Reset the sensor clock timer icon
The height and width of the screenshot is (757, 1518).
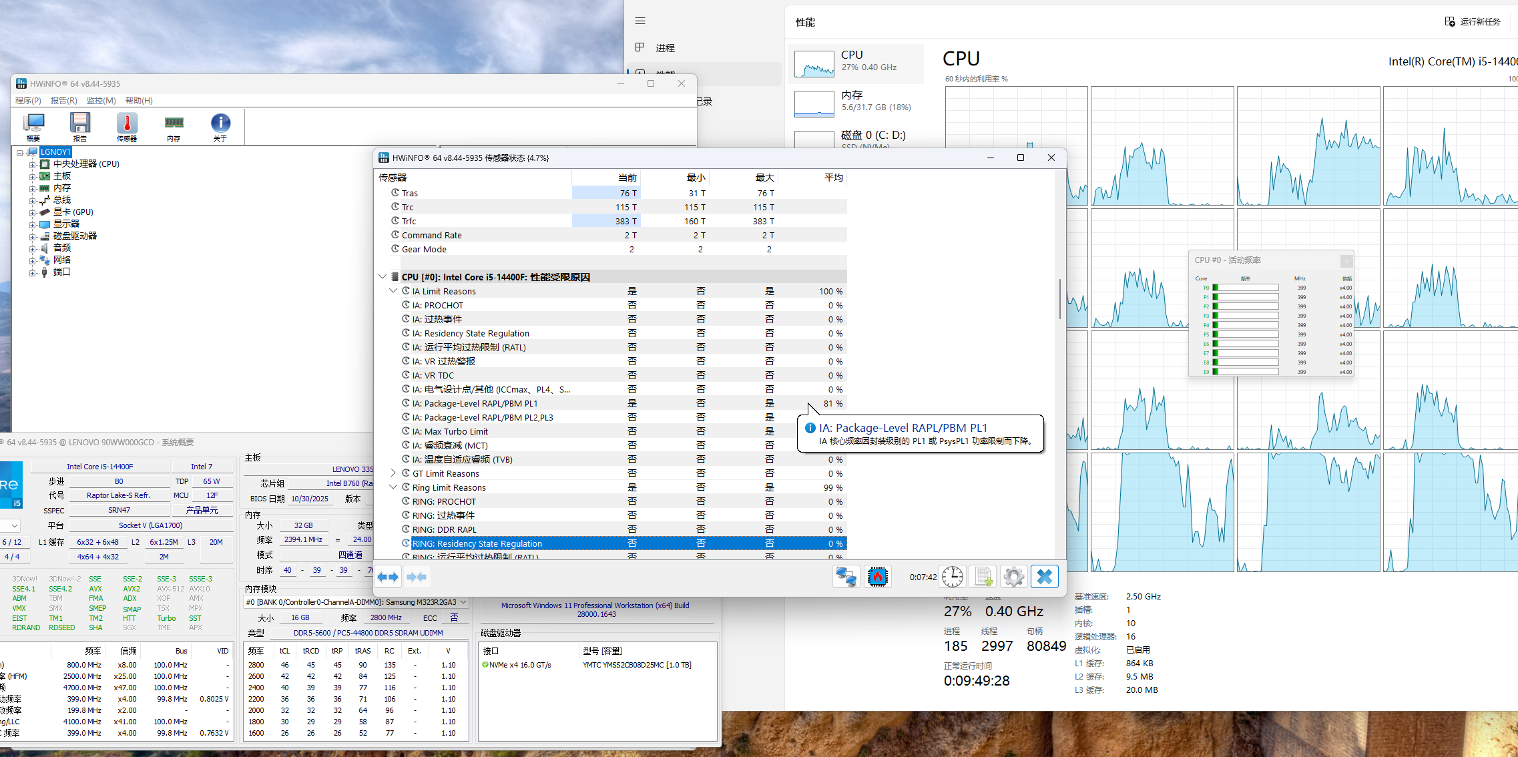[x=953, y=577]
